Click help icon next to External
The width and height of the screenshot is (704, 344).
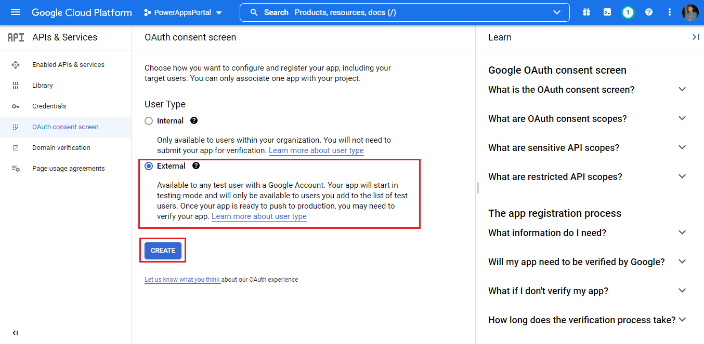tap(196, 166)
